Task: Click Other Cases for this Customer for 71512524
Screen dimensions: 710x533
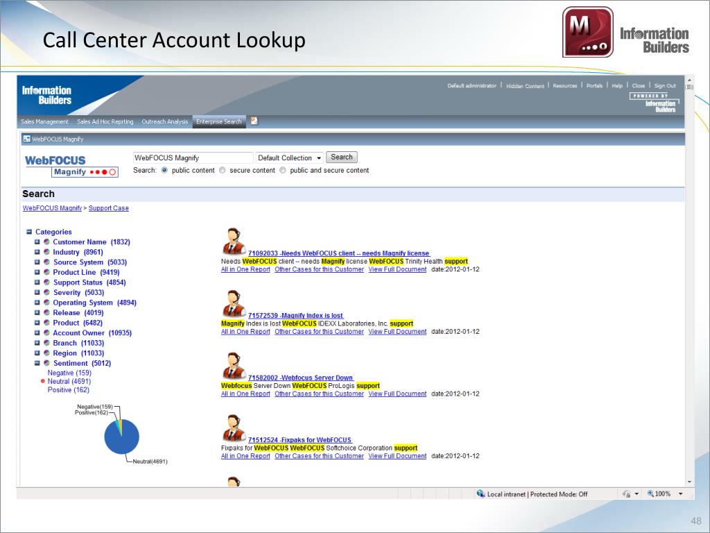Action: (319, 456)
